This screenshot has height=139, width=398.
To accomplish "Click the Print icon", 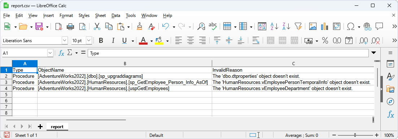I will coord(70,26).
